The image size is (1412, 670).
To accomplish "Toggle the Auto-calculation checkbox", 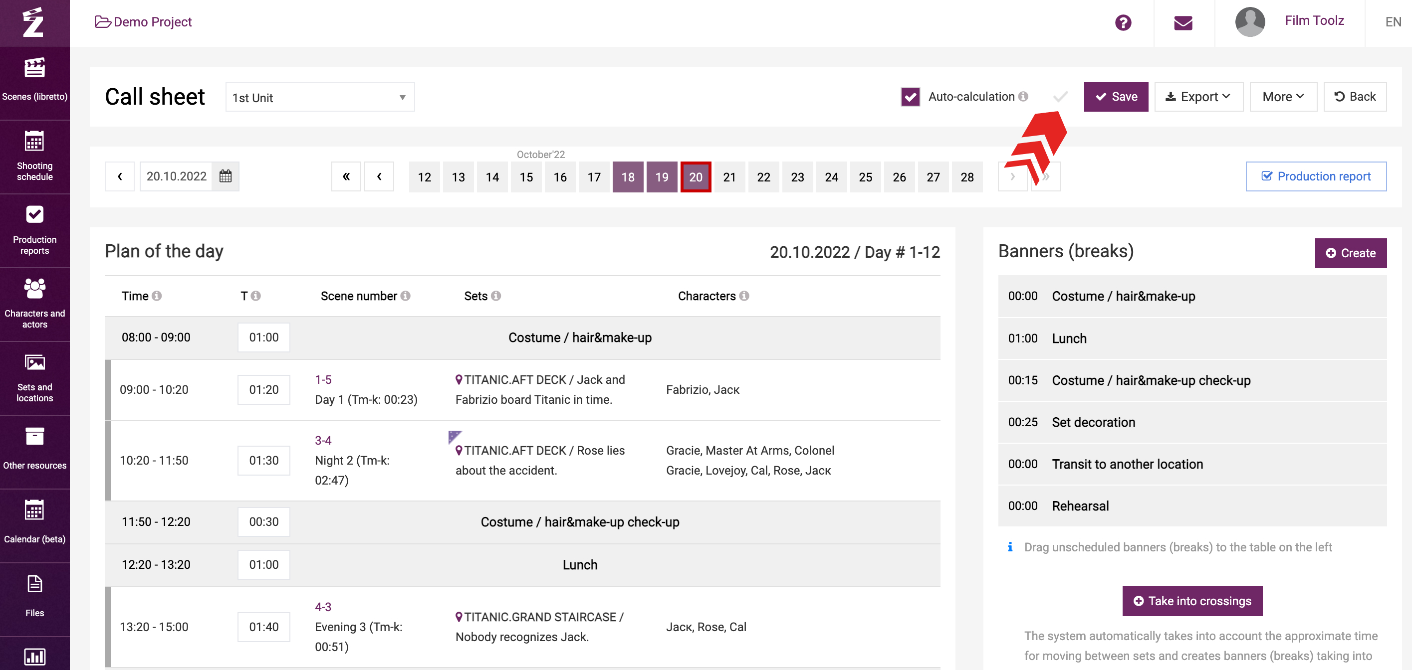I will click(x=910, y=96).
